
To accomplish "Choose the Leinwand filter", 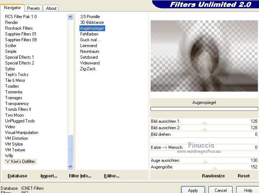I will coord(89,46).
